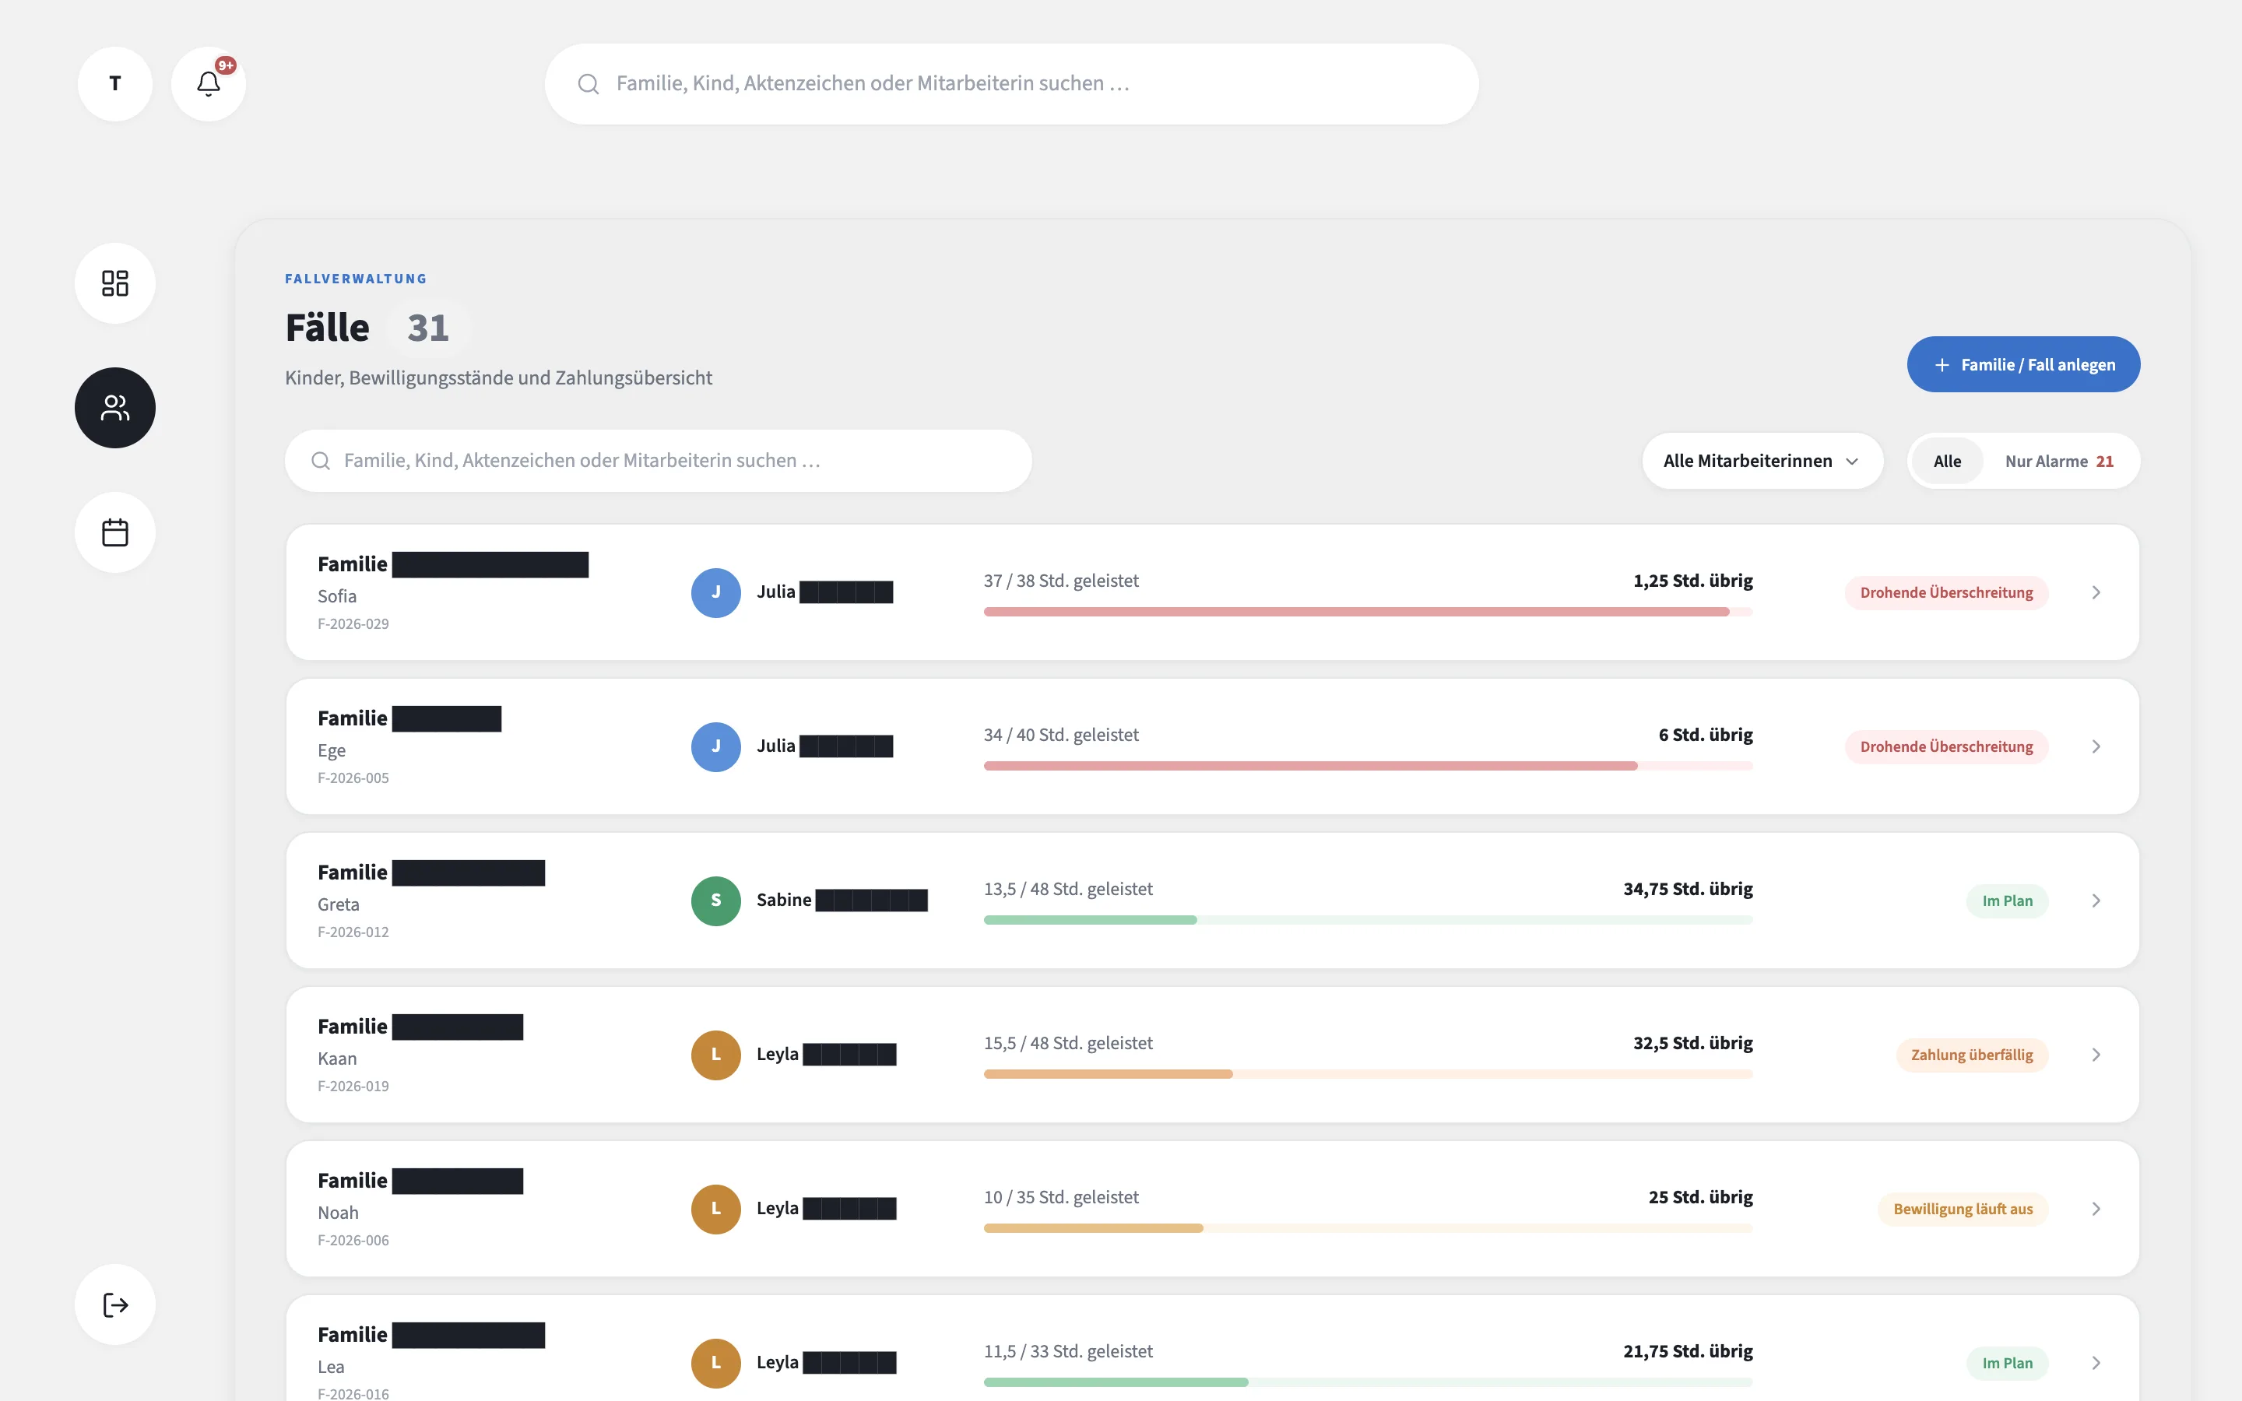Click Drohende Überschreitung badge in Sofia's row
This screenshot has height=1401, width=2242.
coord(1945,592)
